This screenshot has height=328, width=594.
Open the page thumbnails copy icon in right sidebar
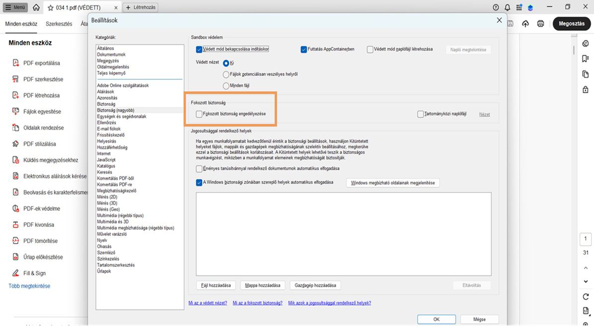pyautogui.click(x=585, y=74)
